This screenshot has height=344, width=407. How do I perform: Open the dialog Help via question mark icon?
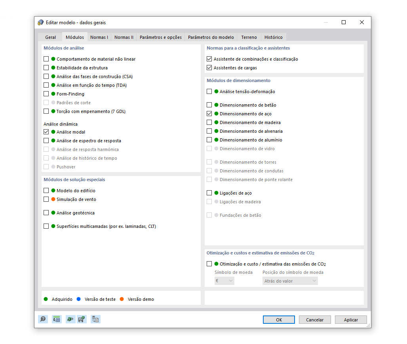click(43, 319)
